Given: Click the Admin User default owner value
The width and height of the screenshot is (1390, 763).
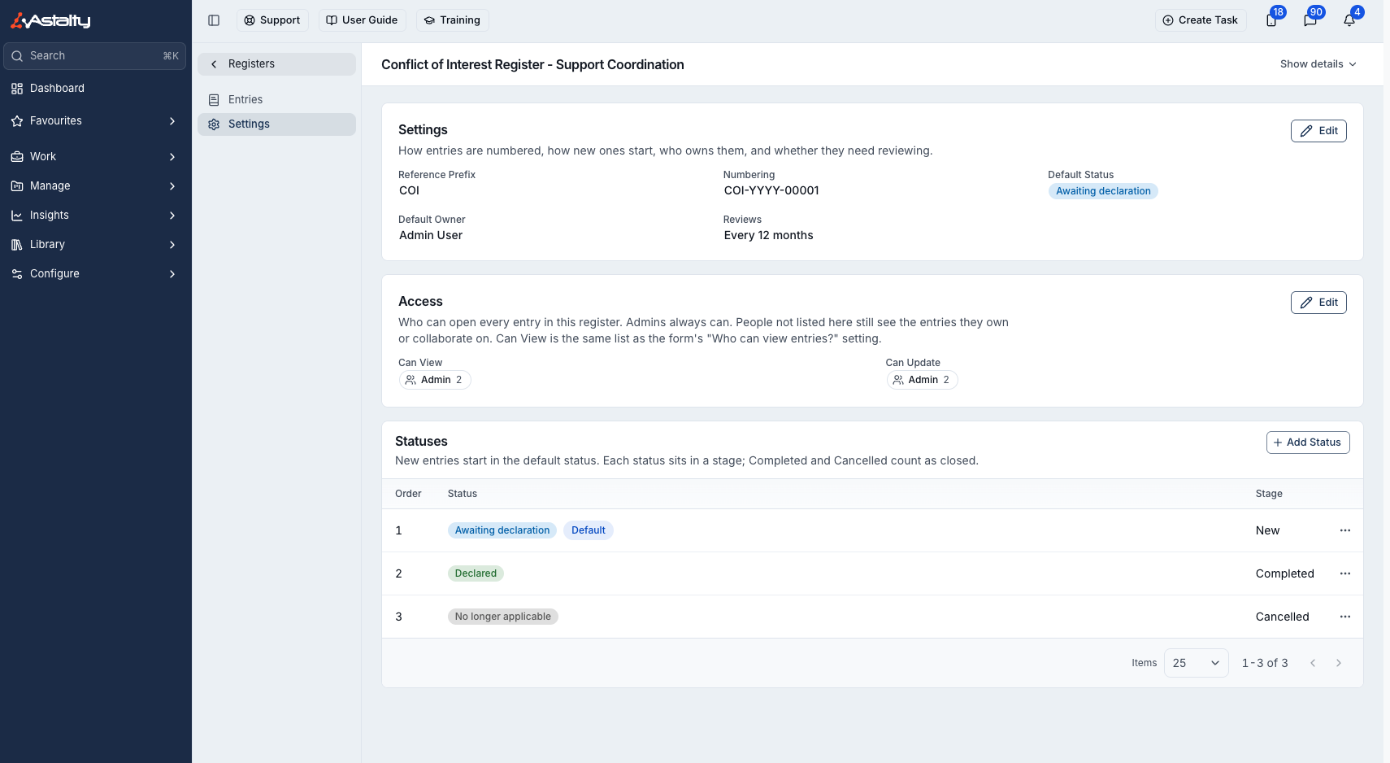Looking at the screenshot, I should tap(431, 235).
